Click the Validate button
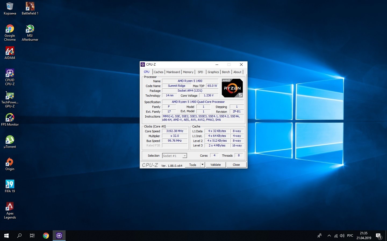The width and height of the screenshot is (387, 241). click(216, 165)
